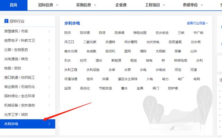Expand the 招标信息 dropdown arrow
The width and height of the screenshot is (222, 138).
click(57, 5)
